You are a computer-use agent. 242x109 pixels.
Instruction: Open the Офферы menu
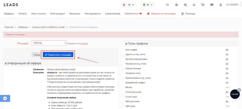(9, 14)
